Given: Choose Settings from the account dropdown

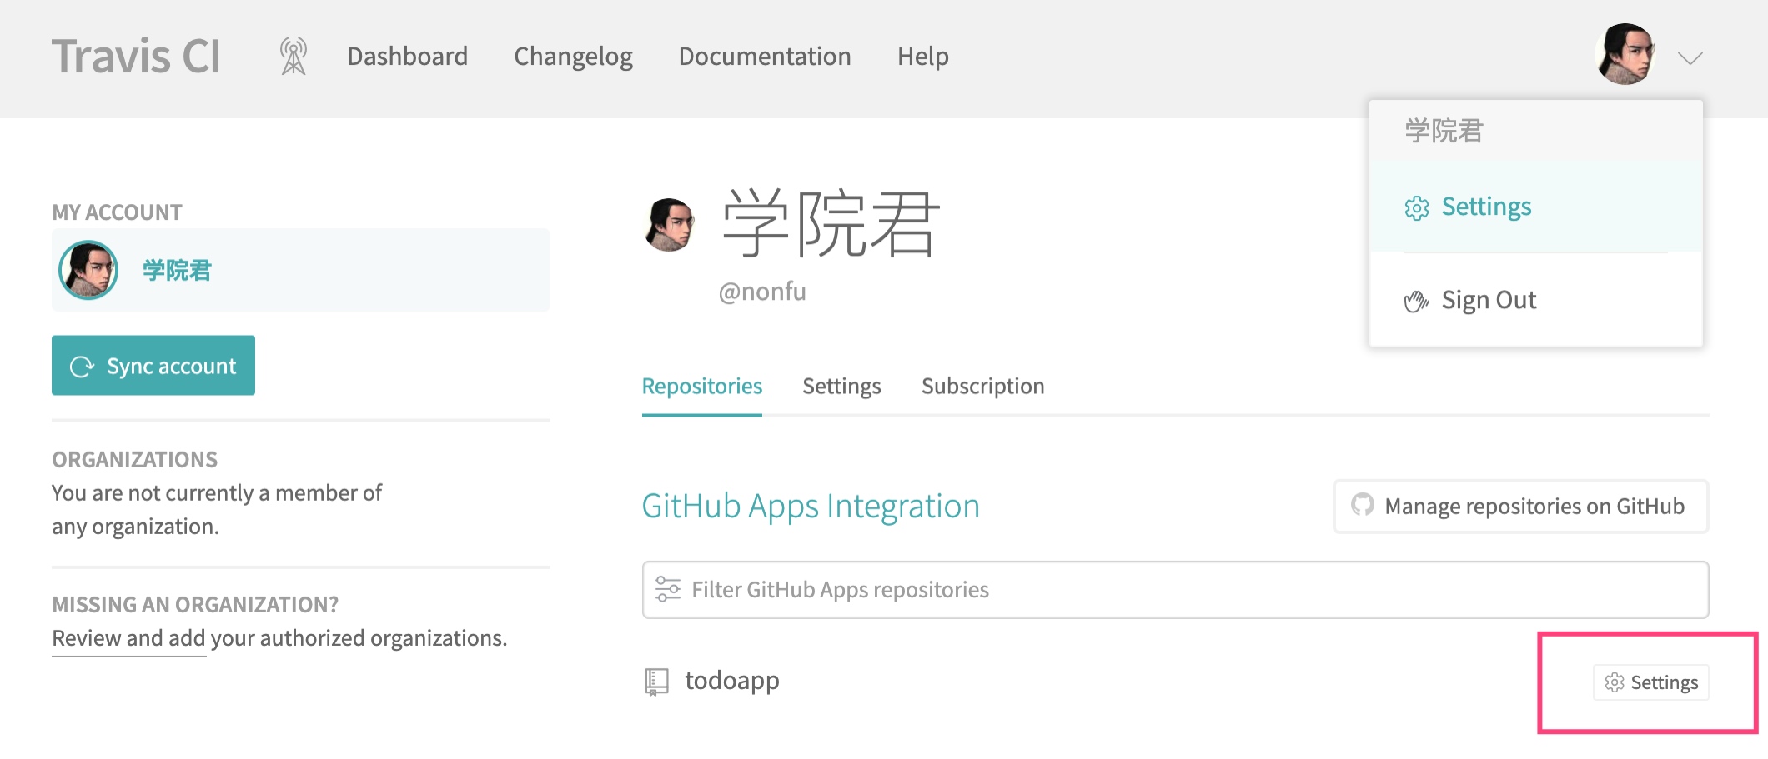Looking at the screenshot, I should click(x=1535, y=207).
